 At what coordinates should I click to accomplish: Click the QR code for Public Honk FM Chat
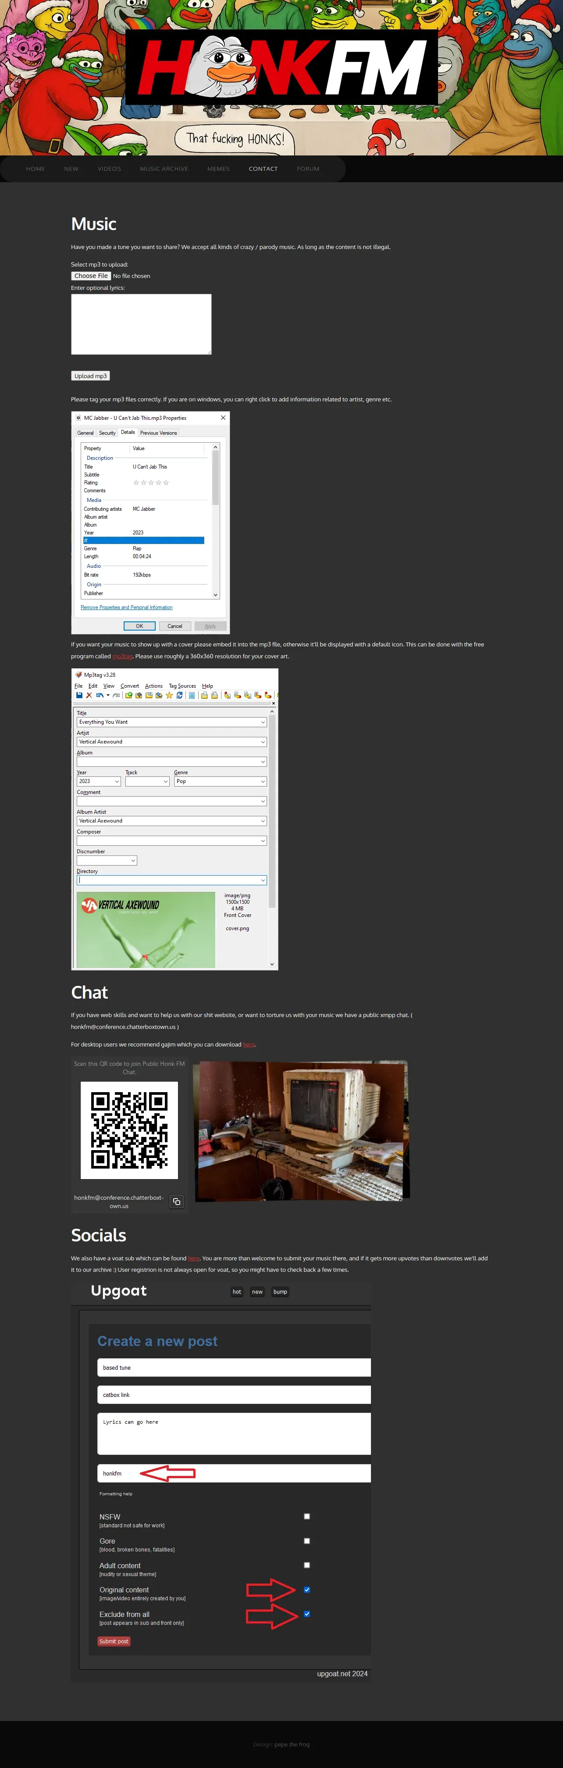pos(129,1130)
